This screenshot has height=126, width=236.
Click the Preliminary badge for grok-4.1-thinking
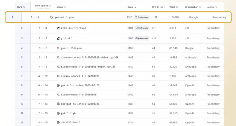142,28
